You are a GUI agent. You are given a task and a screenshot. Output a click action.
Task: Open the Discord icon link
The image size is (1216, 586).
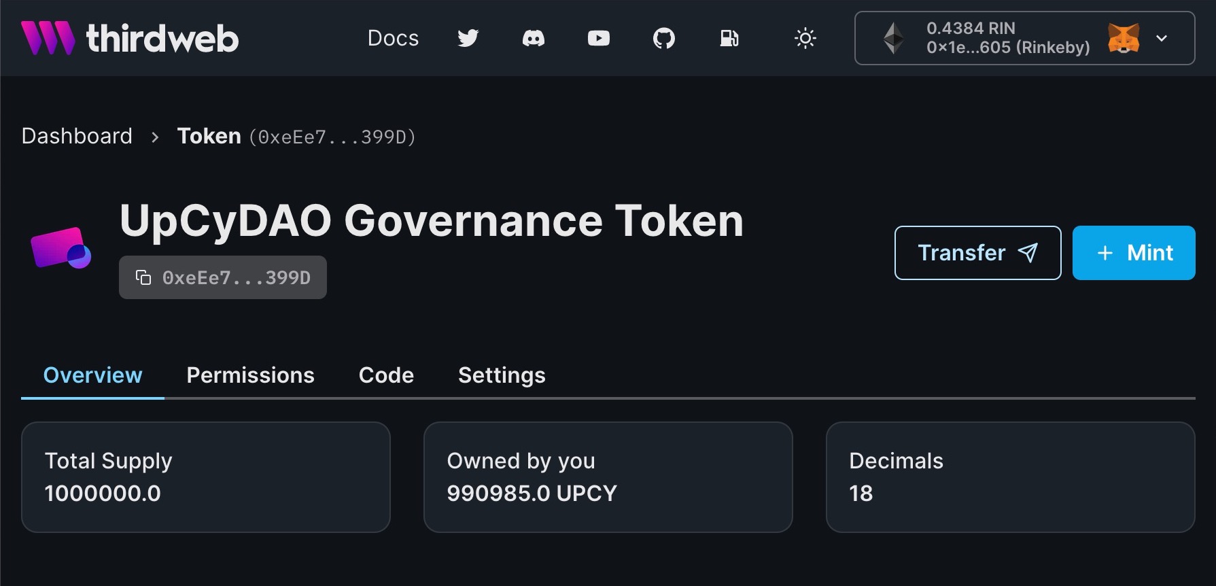click(x=533, y=38)
